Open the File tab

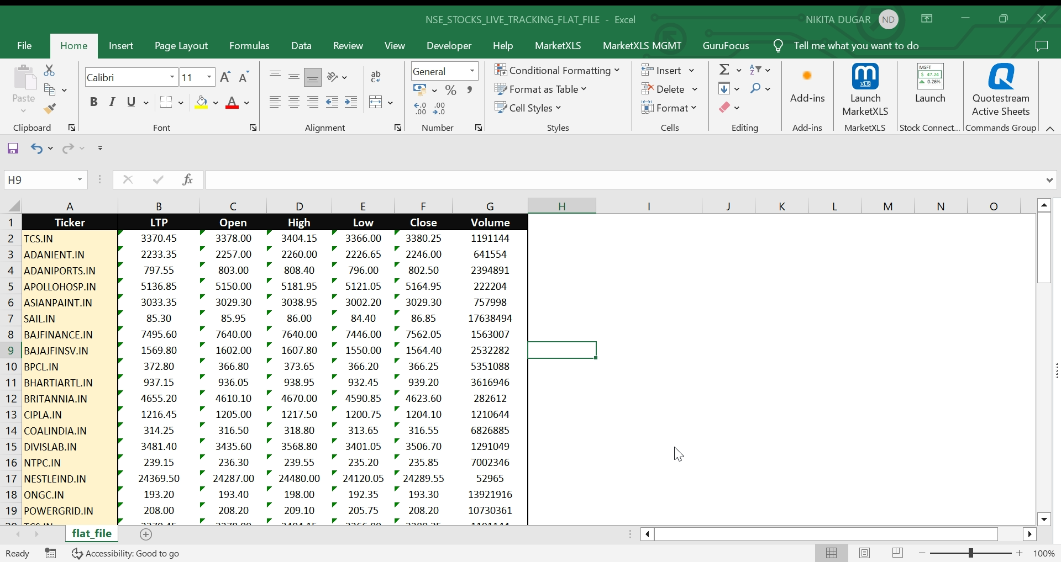24,46
